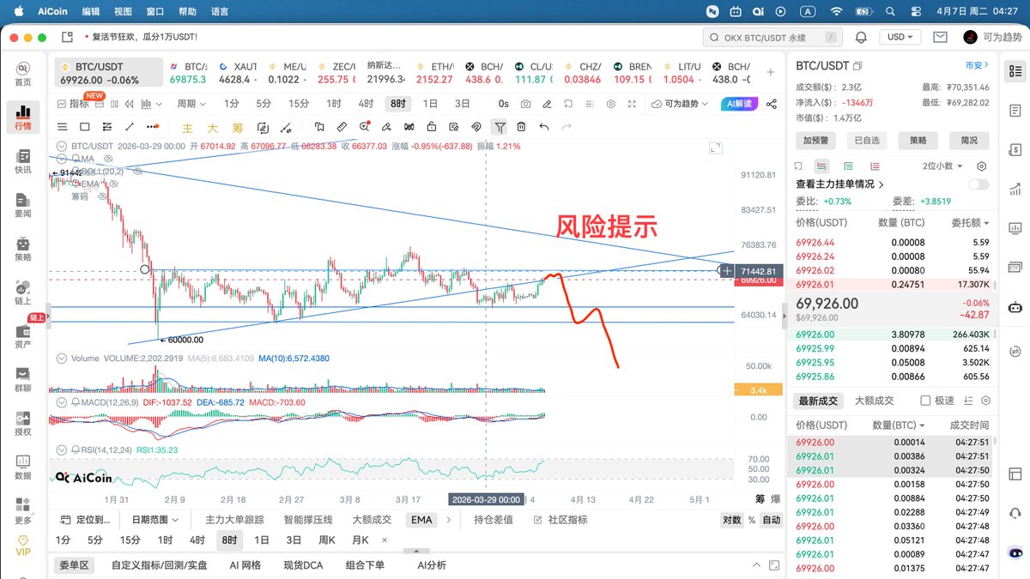Toggle the 查看主力挂单情况 switch
1030x579 pixels.
pos(978,184)
